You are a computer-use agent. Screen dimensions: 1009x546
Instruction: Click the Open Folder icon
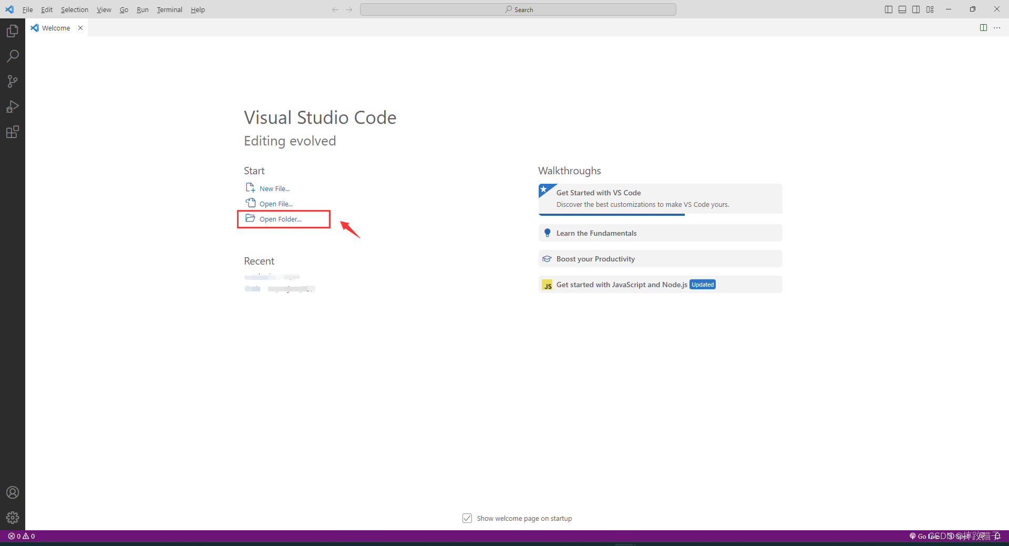250,218
